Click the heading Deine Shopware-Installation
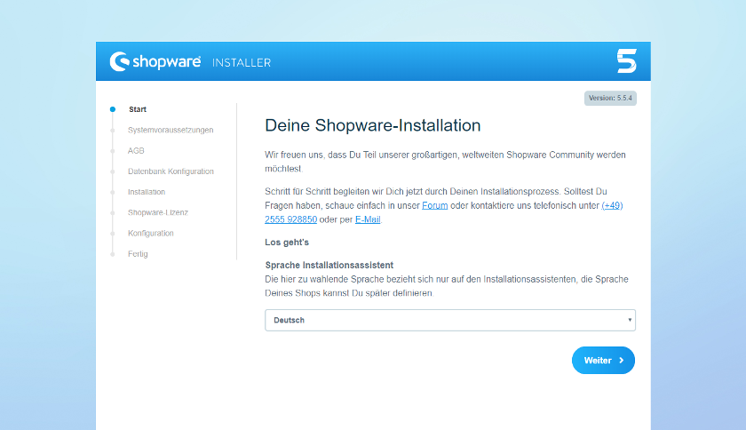The image size is (746, 430). 372,125
